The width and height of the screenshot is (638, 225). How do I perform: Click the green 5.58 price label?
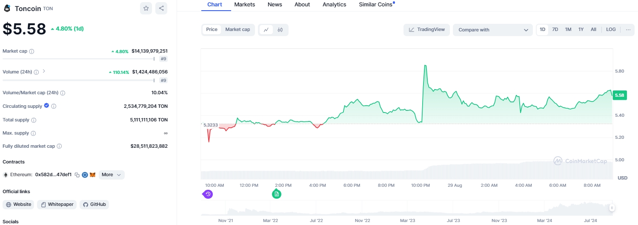619,96
